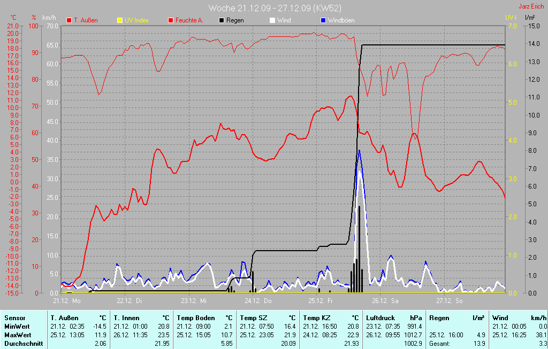
Task: Select the 27.12. So date label
Action: coord(449,300)
